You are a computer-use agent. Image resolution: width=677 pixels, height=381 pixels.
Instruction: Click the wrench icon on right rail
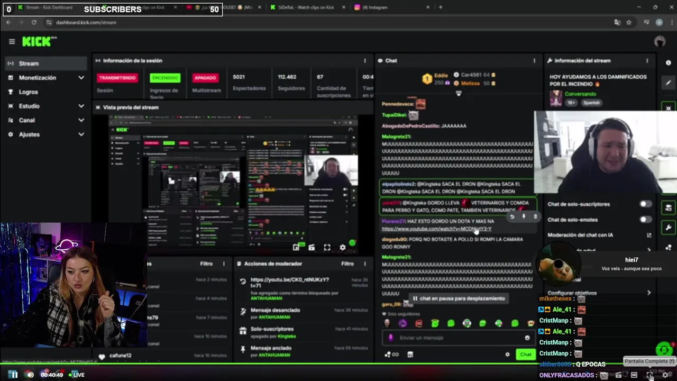[669, 228]
